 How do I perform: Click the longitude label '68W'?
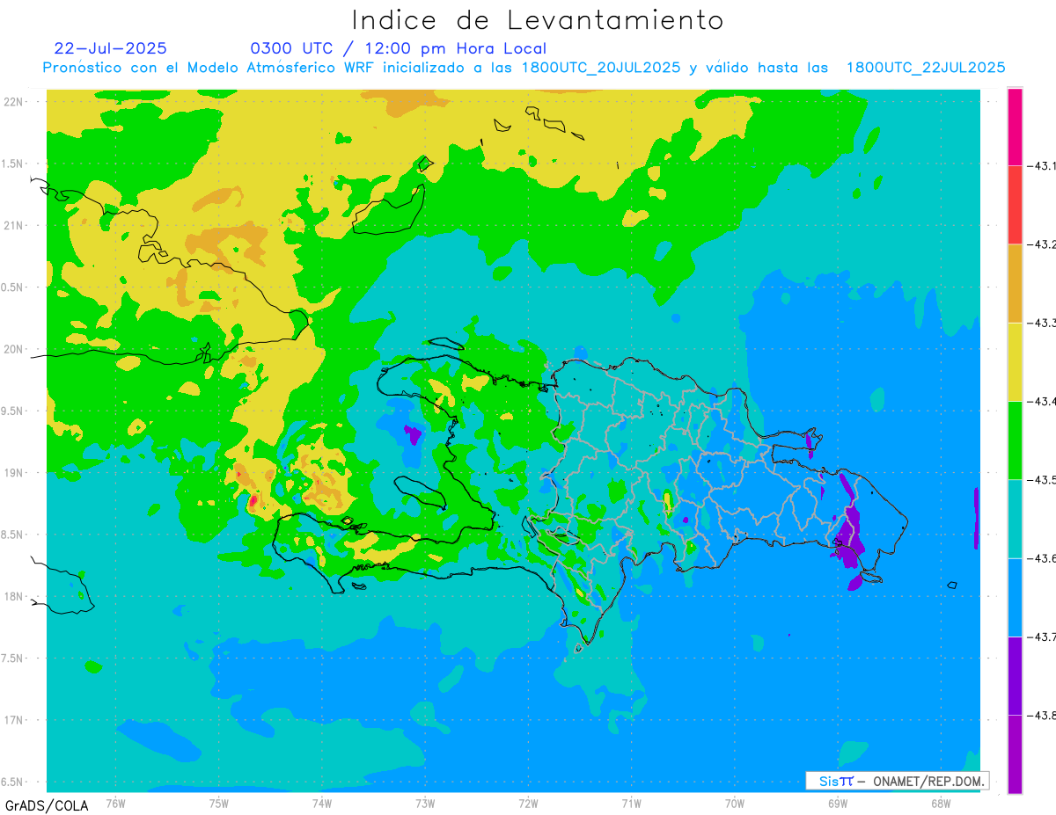[941, 804]
